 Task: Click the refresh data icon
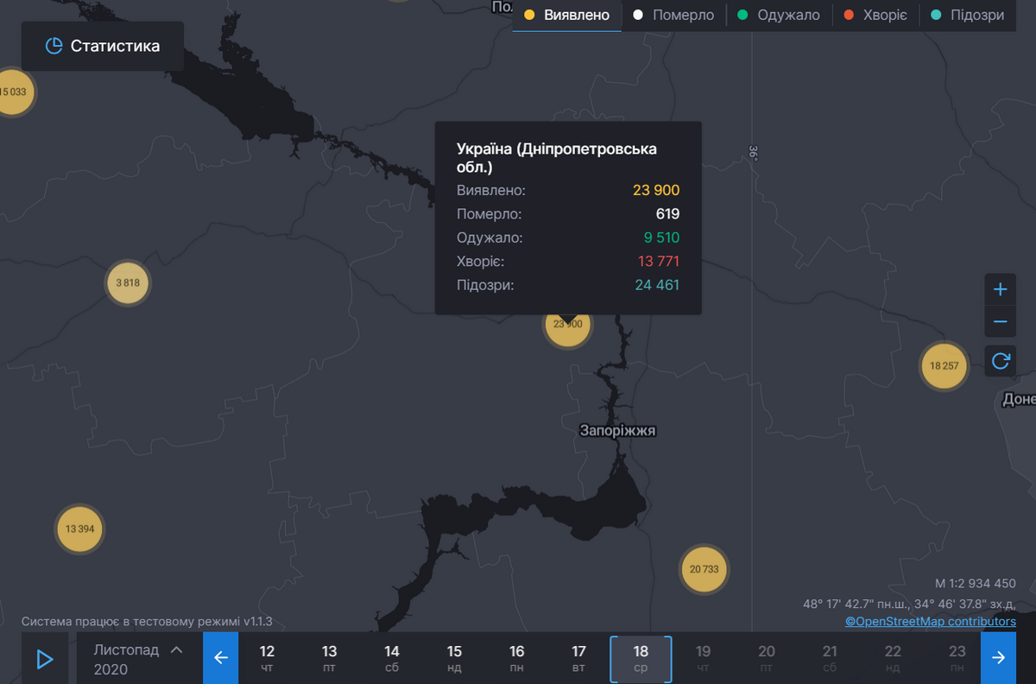pyautogui.click(x=1000, y=360)
